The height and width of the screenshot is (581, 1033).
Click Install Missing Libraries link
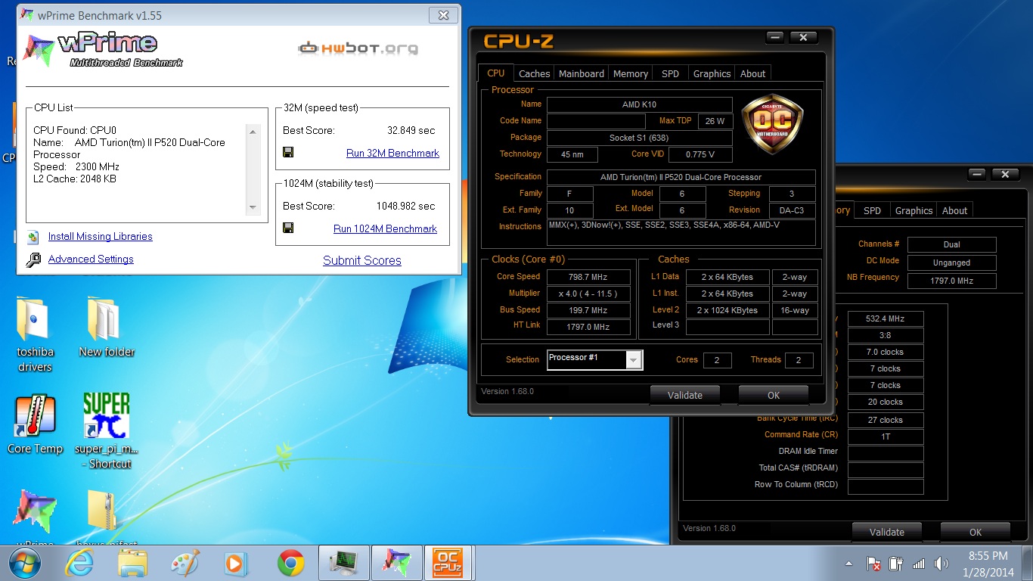click(x=101, y=236)
